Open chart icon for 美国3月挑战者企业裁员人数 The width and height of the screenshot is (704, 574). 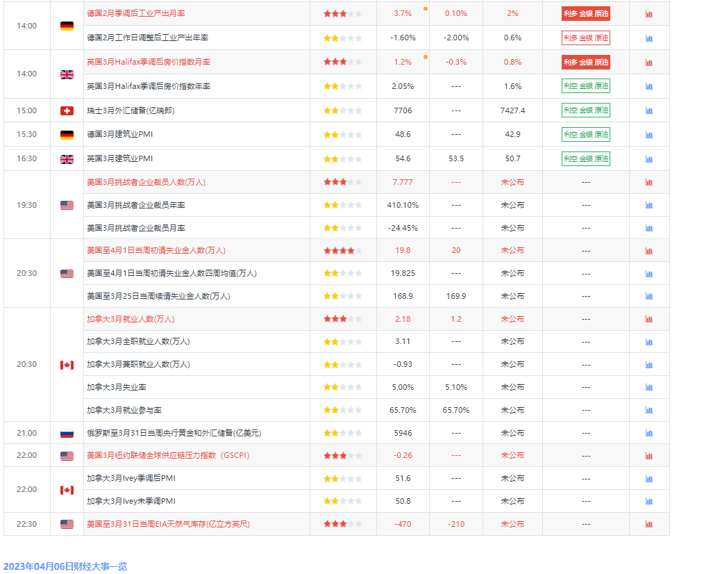[x=648, y=182]
